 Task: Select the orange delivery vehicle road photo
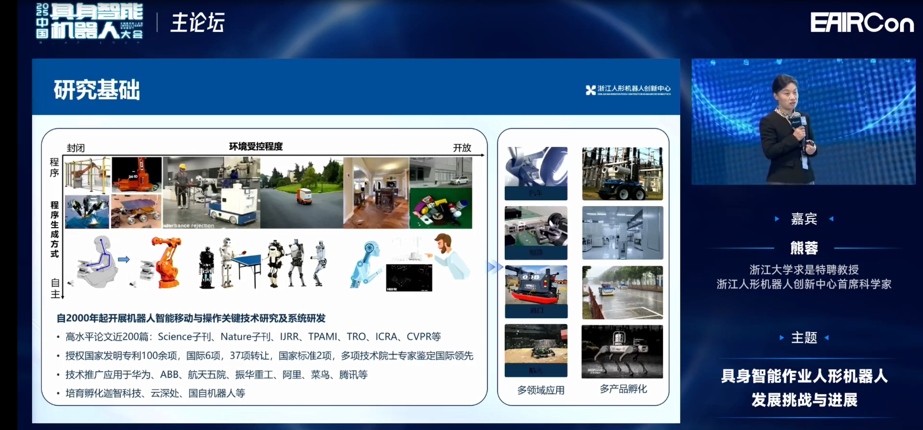(x=301, y=193)
